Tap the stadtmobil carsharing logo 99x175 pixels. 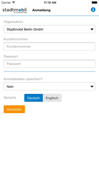(14, 10)
